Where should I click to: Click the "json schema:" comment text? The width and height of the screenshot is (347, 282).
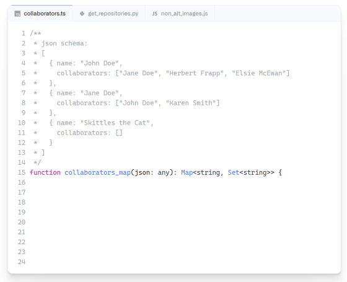[64, 43]
